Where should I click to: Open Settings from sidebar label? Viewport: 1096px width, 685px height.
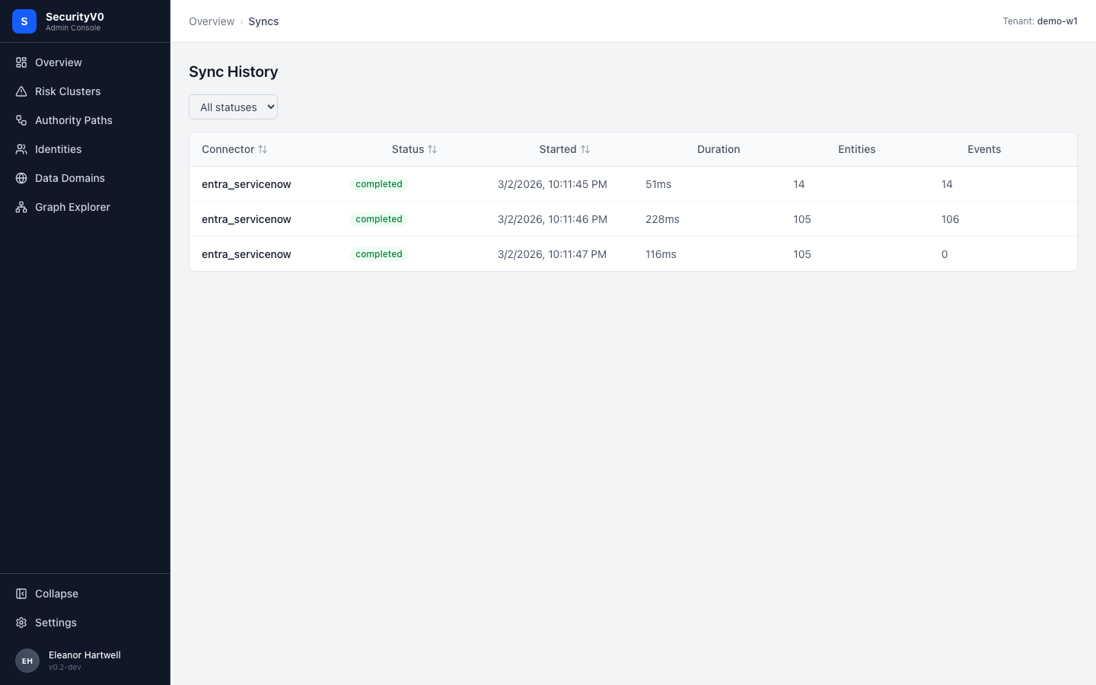(56, 623)
